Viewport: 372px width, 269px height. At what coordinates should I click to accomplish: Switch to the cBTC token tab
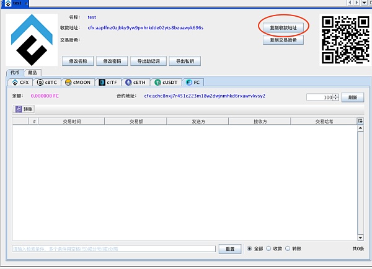pos(47,82)
